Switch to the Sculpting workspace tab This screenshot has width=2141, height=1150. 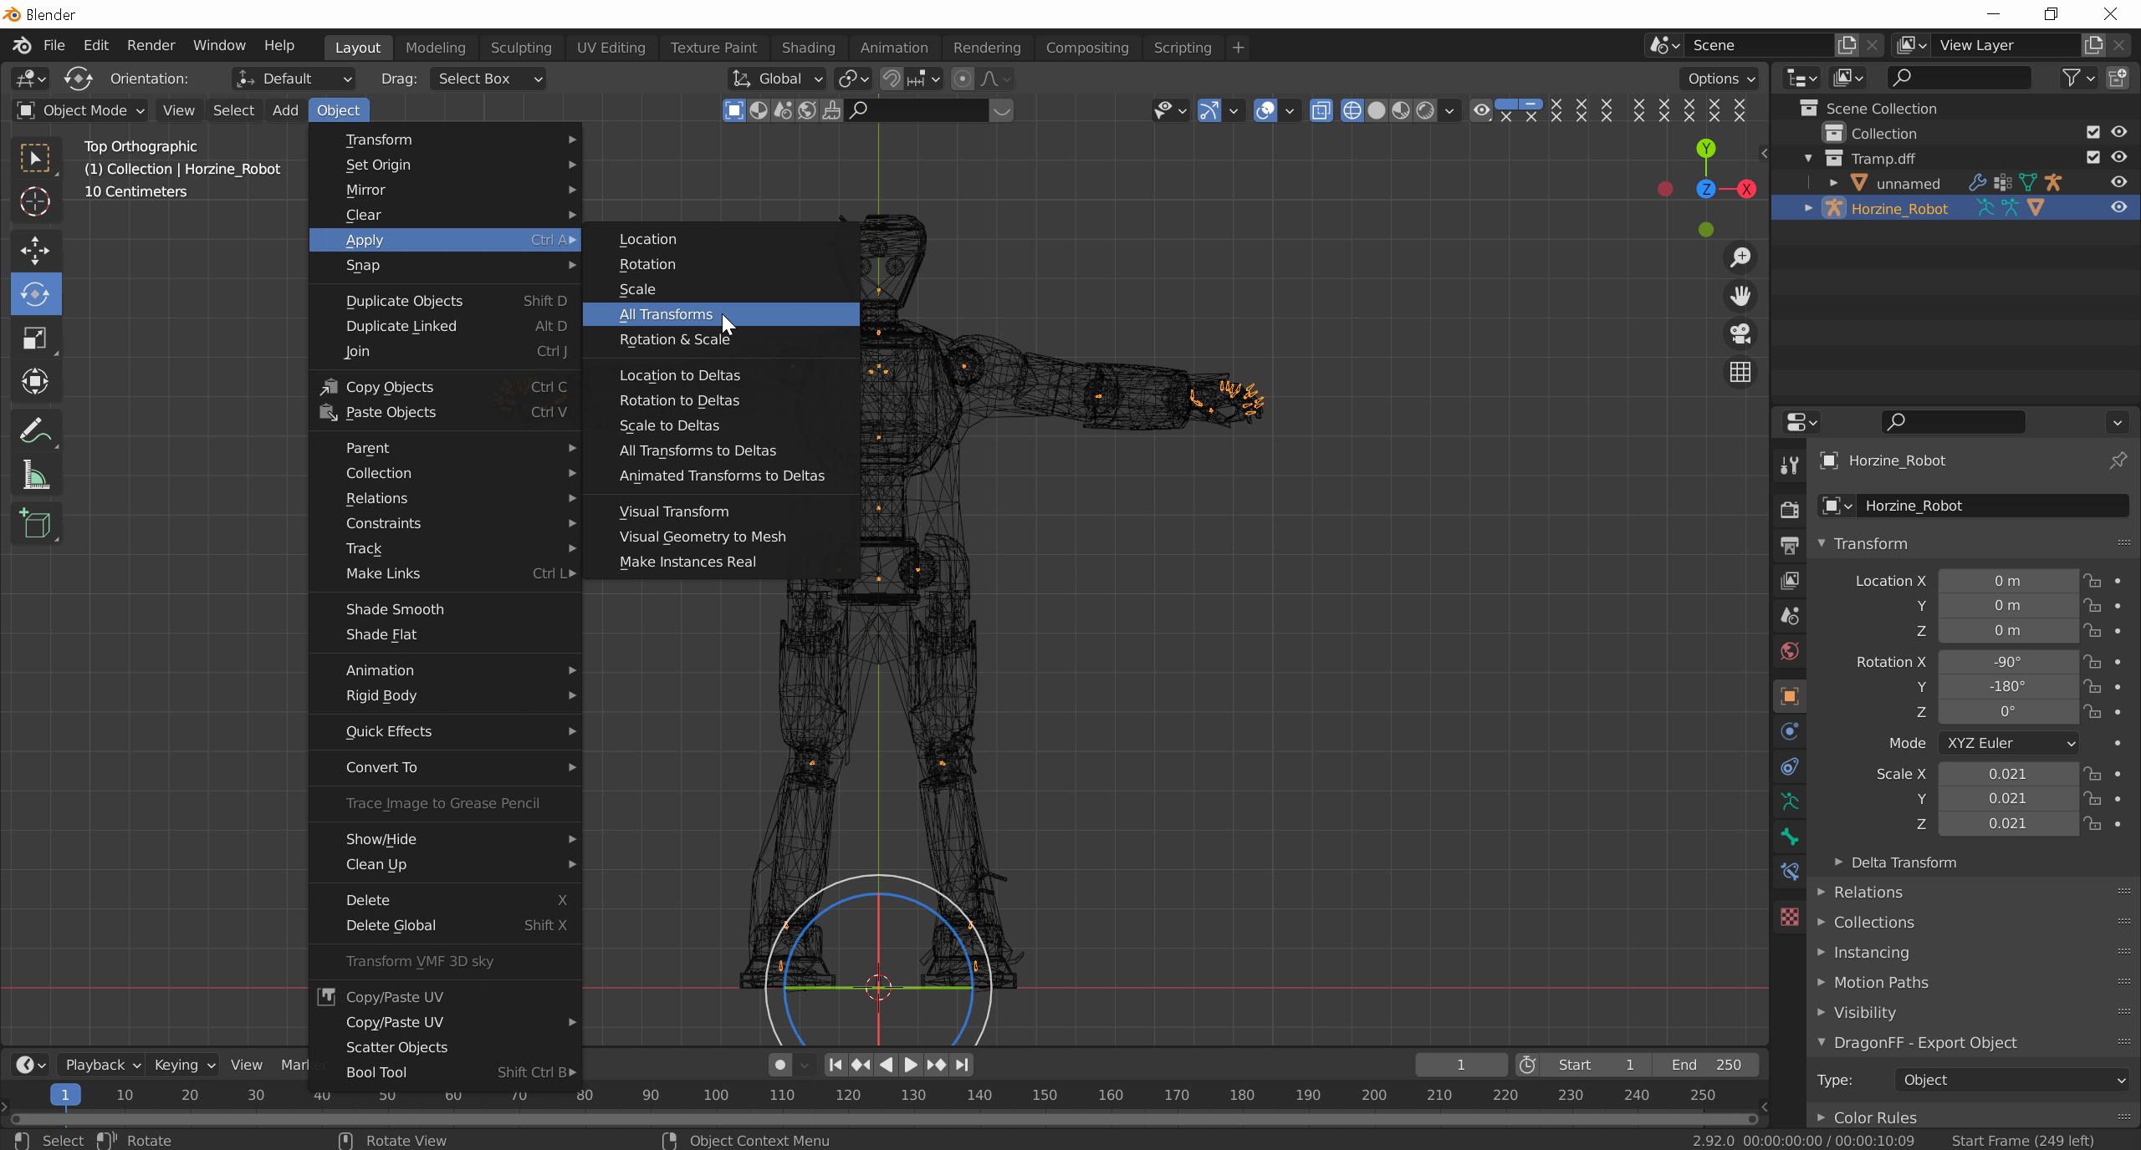tap(520, 48)
